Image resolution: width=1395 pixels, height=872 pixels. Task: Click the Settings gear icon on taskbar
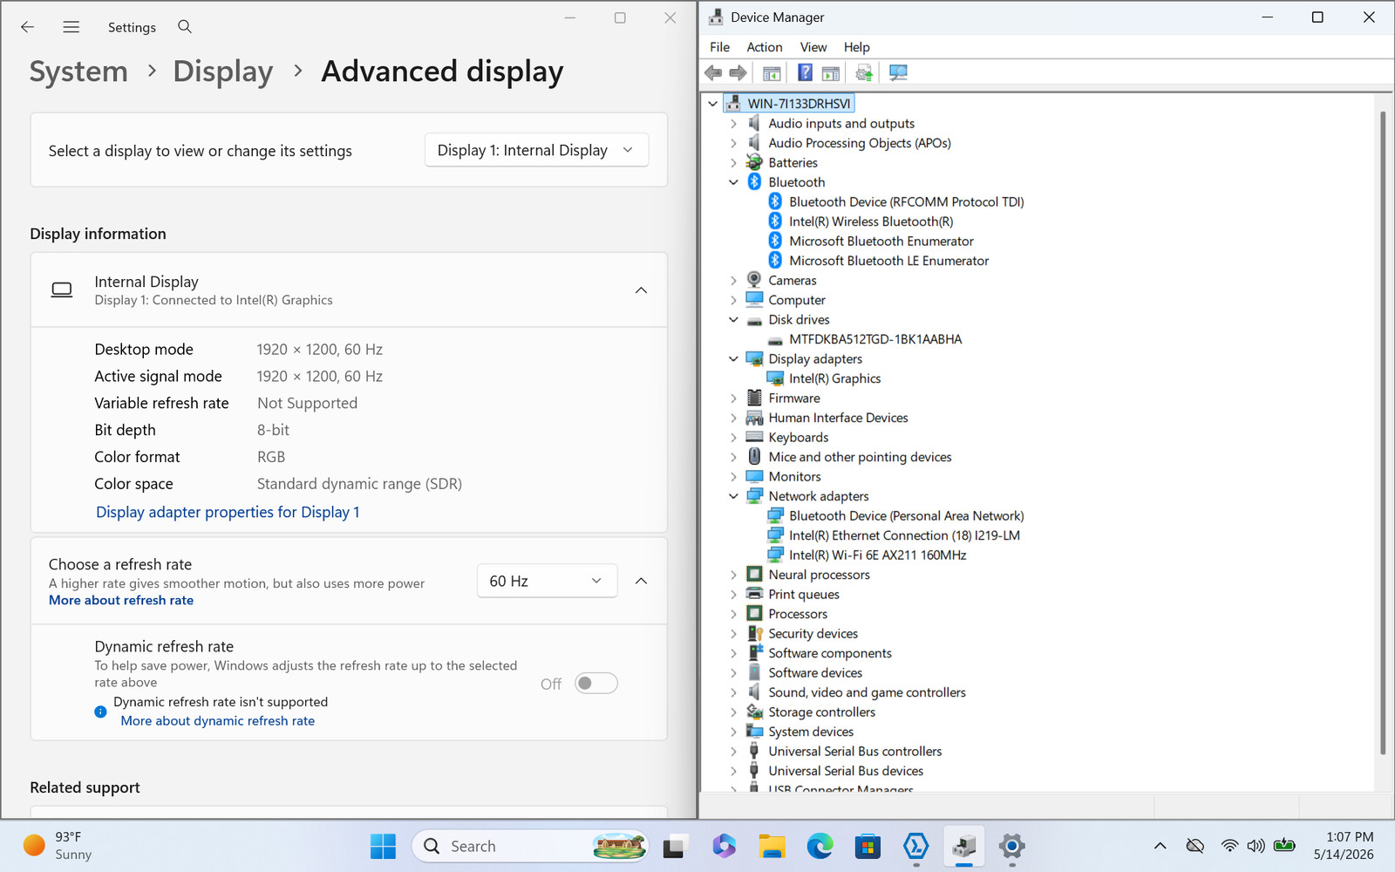(1011, 846)
